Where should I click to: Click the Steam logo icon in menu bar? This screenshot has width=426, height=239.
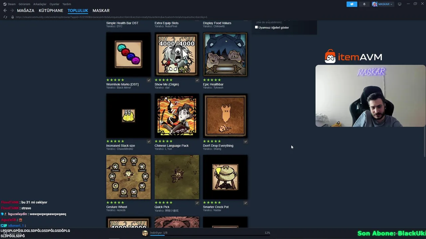pyautogui.click(x=5, y=4)
